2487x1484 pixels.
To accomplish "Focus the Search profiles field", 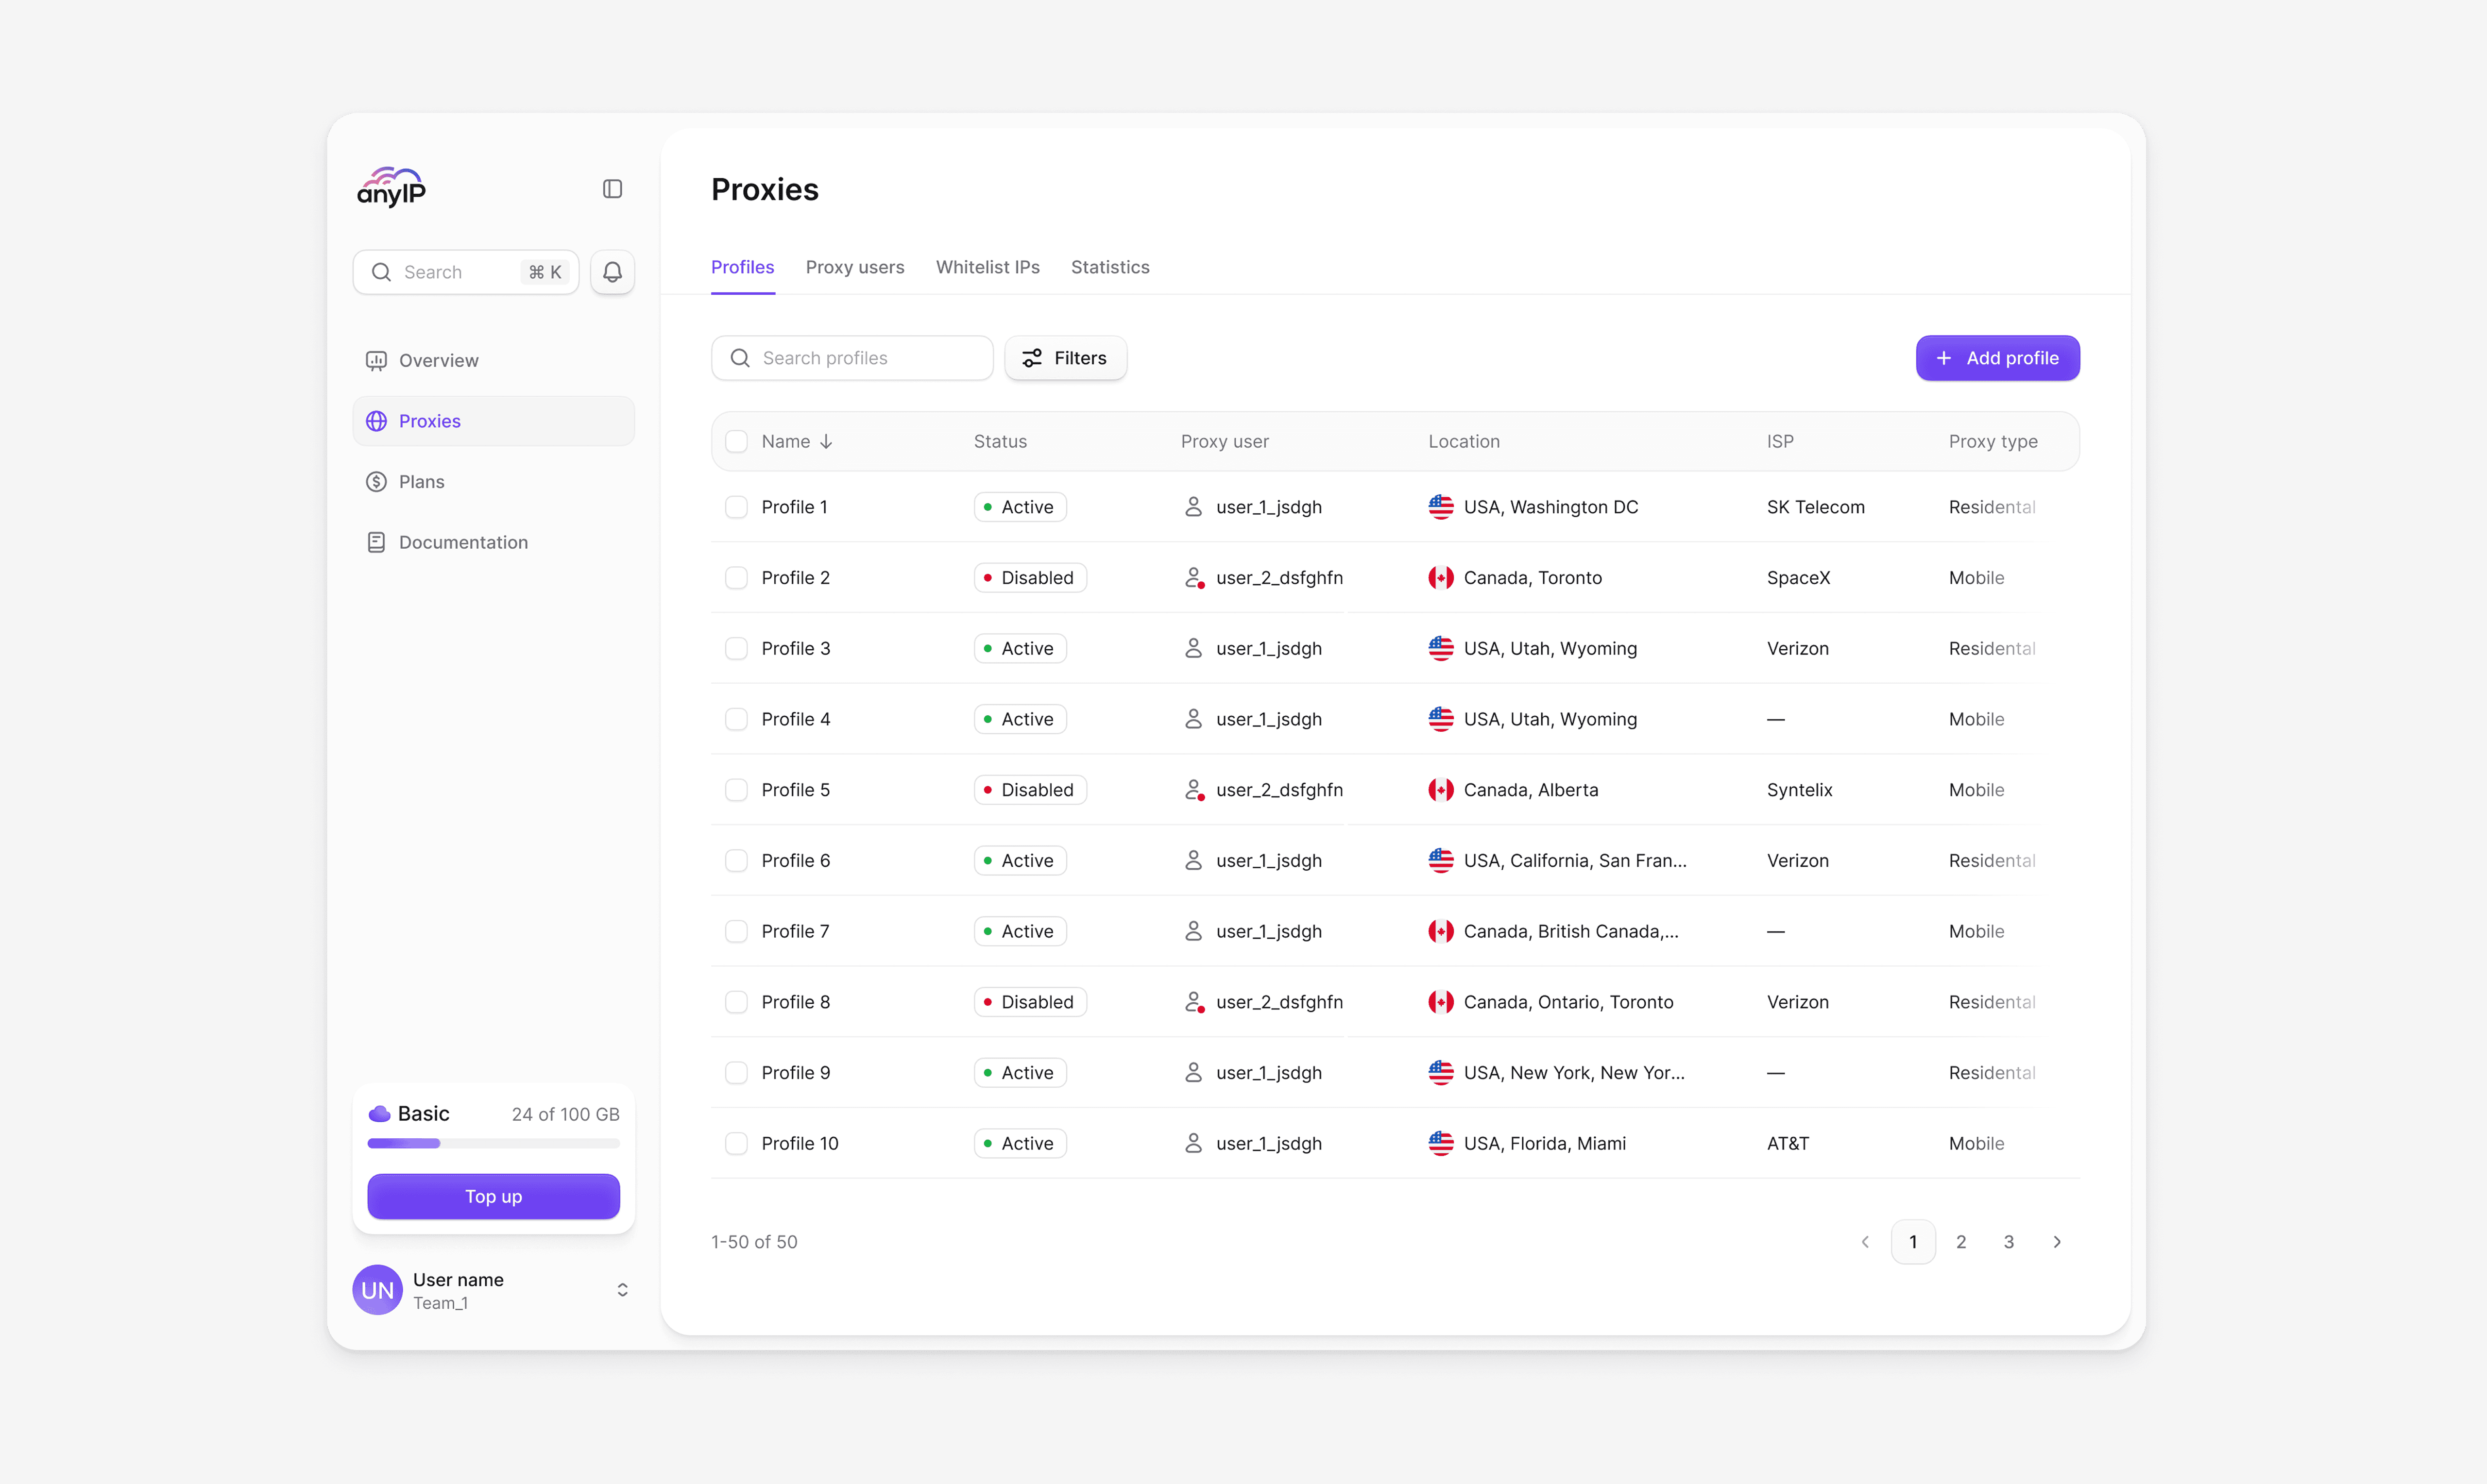I will point(852,358).
